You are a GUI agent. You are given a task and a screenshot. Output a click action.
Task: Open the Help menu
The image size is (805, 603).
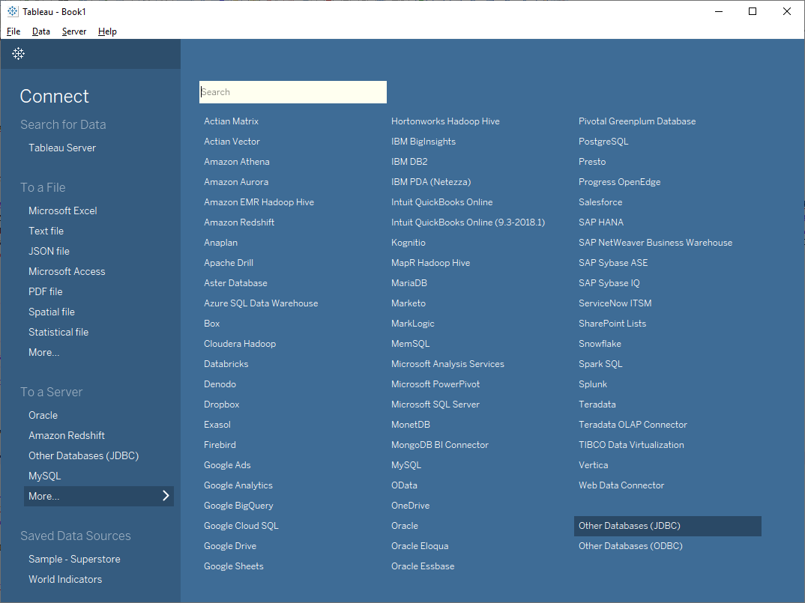point(107,31)
